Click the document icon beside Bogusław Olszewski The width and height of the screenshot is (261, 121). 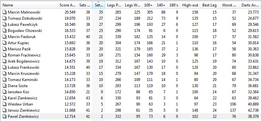(5, 31)
